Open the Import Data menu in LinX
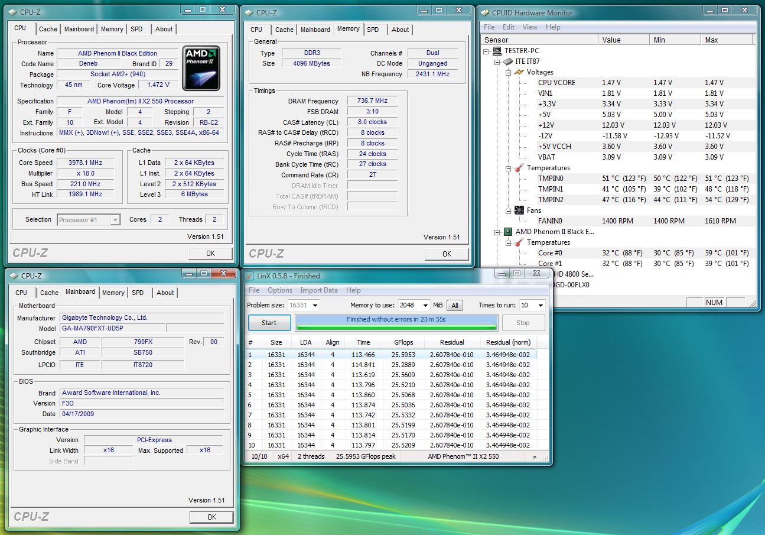Image resolution: width=765 pixels, height=535 pixels. coord(319,290)
